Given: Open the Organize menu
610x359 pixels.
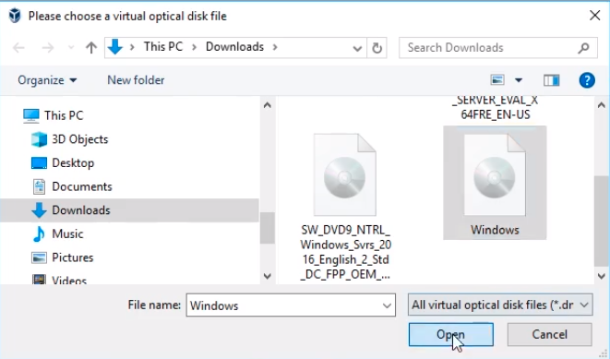Looking at the screenshot, I should 47,80.
